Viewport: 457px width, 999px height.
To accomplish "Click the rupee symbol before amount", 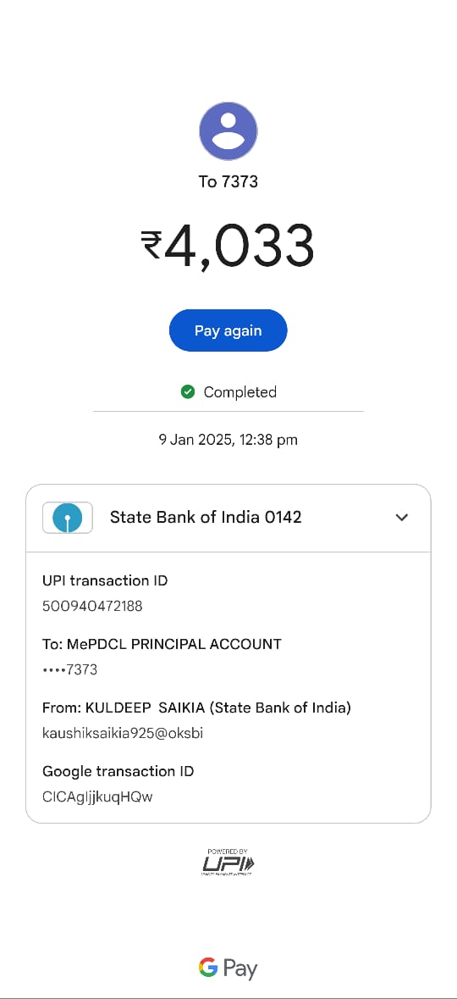I will click(151, 245).
